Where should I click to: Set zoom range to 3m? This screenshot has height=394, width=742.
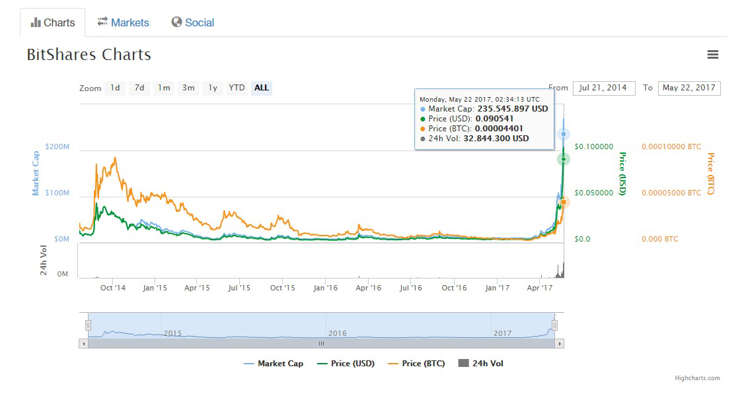[188, 88]
